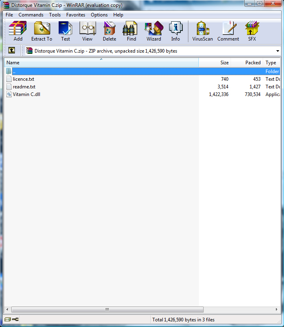Screen dimensions: 284x327
Task: Click the disk drive icon in status bar
Action: (8, 319)
